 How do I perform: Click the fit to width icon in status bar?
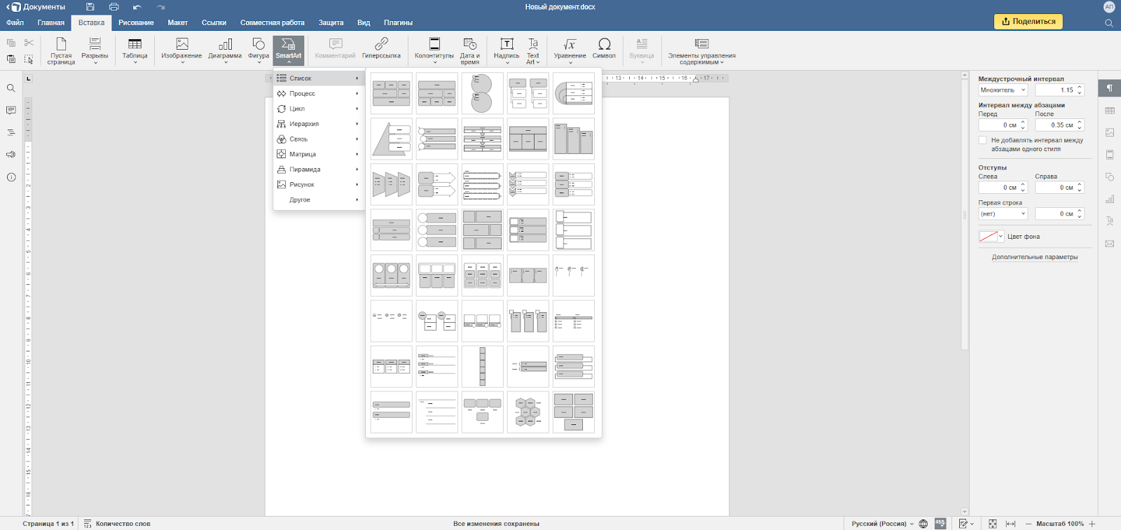click(1010, 524)
